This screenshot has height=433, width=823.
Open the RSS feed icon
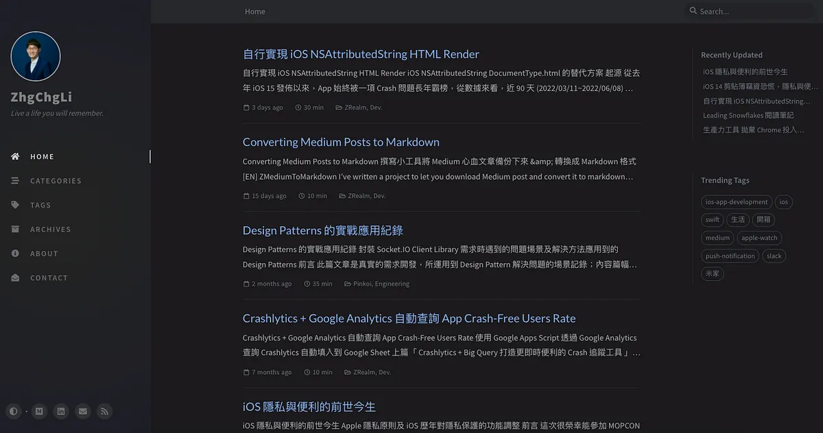(104, 411)
